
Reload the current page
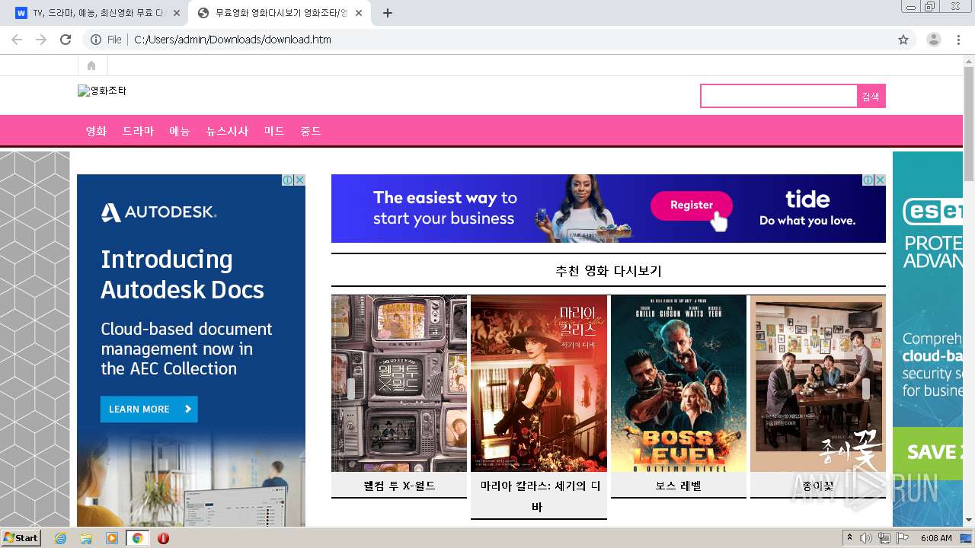pyautogui.click(x=66, y=40)
